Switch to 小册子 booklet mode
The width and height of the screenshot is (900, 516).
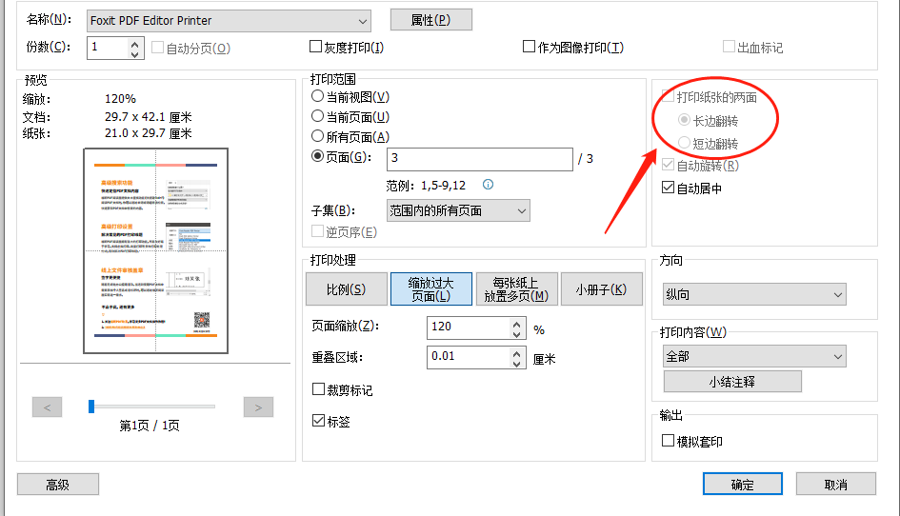pyautogui.click(x=601, y=289)
